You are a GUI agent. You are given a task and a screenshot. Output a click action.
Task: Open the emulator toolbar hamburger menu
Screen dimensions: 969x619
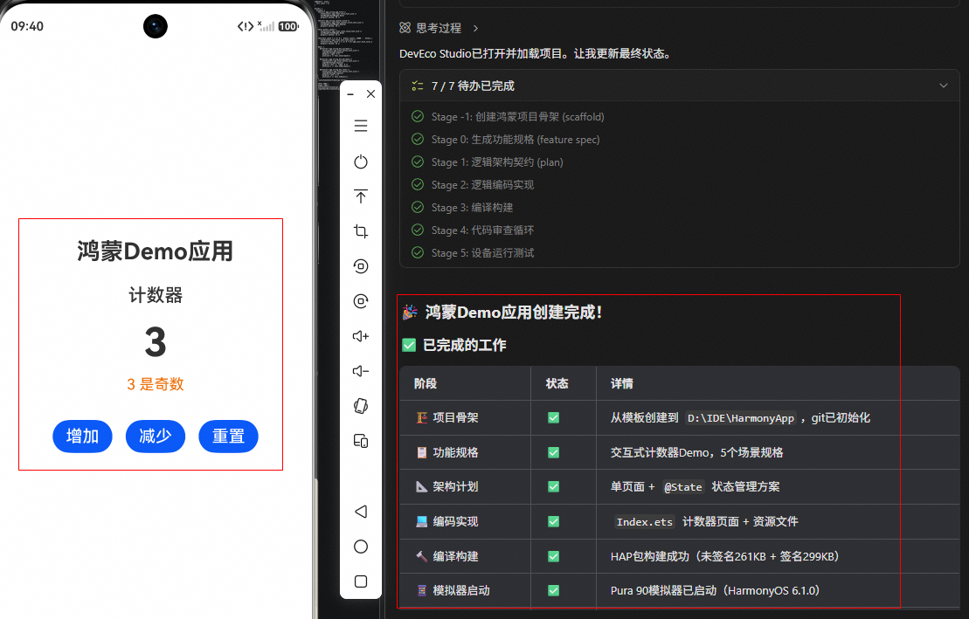pos(361,126)
